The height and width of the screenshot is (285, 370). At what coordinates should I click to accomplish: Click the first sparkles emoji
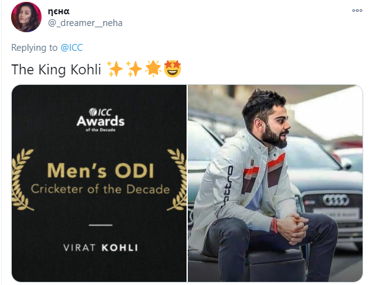pos(115,69)
